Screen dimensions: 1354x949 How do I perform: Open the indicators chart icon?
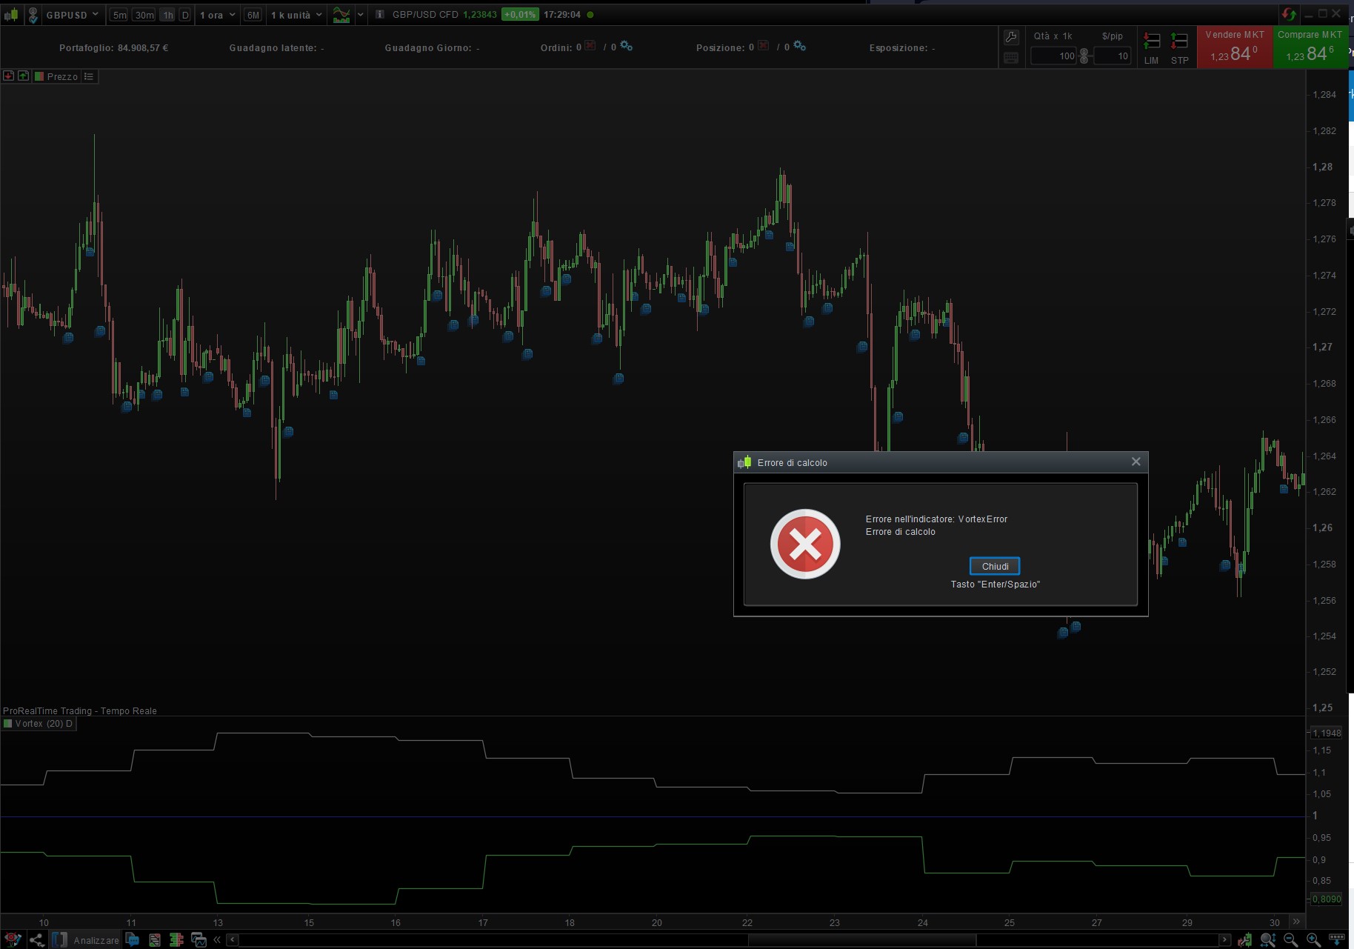click(x=341, y=15)
